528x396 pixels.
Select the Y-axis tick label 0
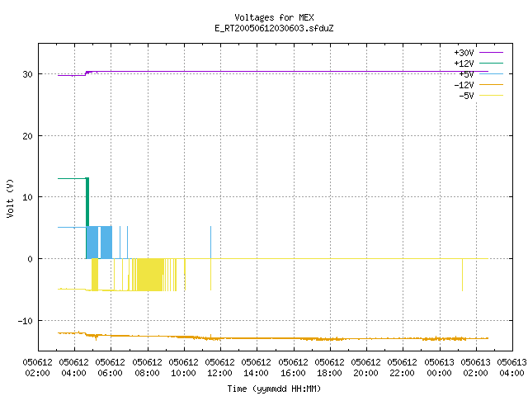[x=30, y=259]
